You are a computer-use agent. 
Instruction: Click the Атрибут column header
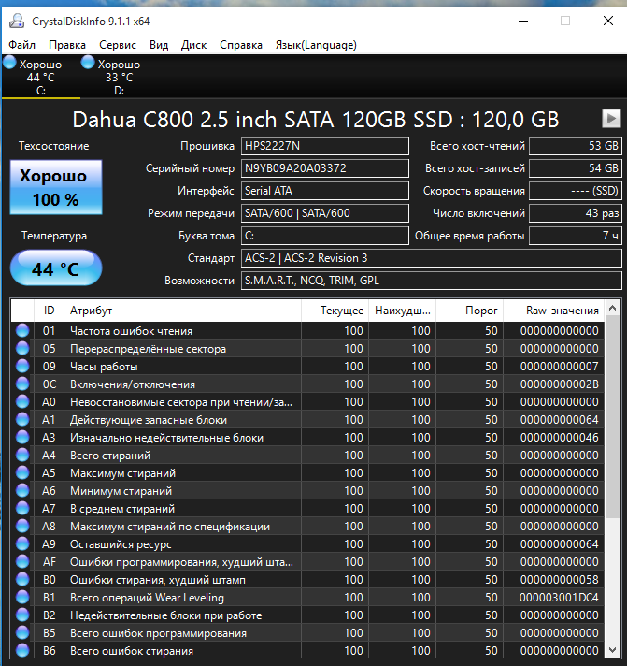[91, 310]
